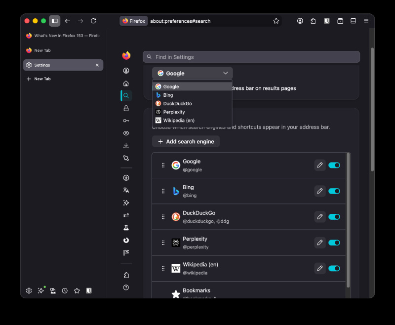
Task: Open history clock icon in bottom sidebar
Action: [65, 291]
